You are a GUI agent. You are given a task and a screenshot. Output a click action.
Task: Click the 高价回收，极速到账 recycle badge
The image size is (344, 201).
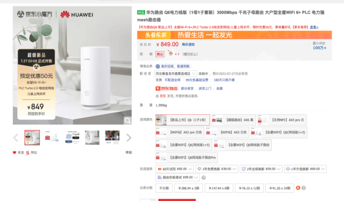tap(173, 66)
